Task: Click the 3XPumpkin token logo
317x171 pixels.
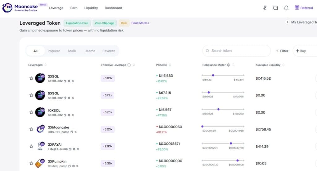Action: coord(40,163)
